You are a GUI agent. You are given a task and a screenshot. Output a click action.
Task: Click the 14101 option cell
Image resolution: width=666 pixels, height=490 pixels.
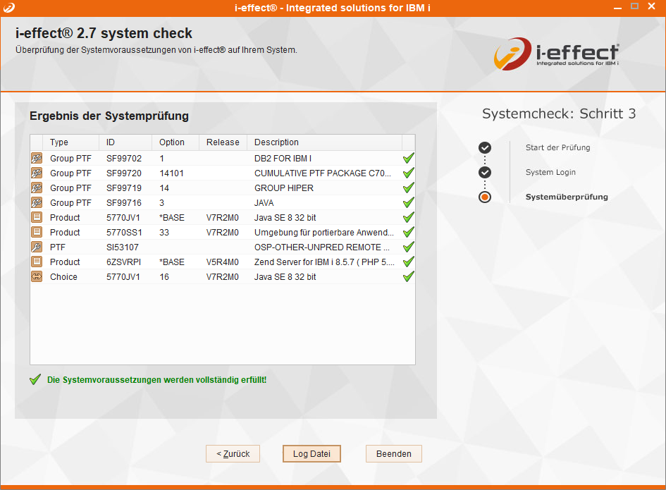coord(171,173)
